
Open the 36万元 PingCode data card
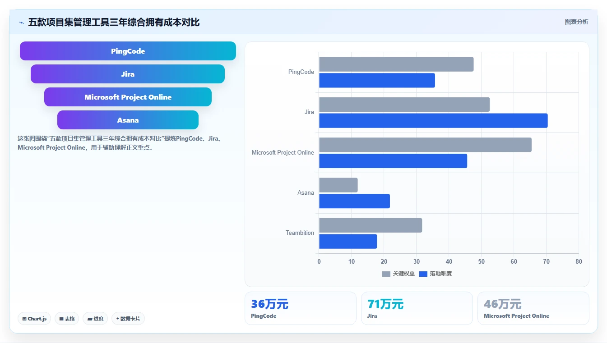click(301, 308)
